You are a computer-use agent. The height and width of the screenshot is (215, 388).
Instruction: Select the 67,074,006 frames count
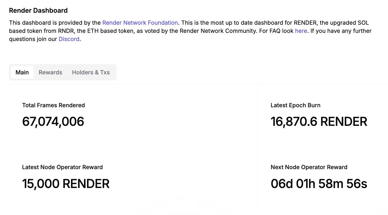click(53, 122)
